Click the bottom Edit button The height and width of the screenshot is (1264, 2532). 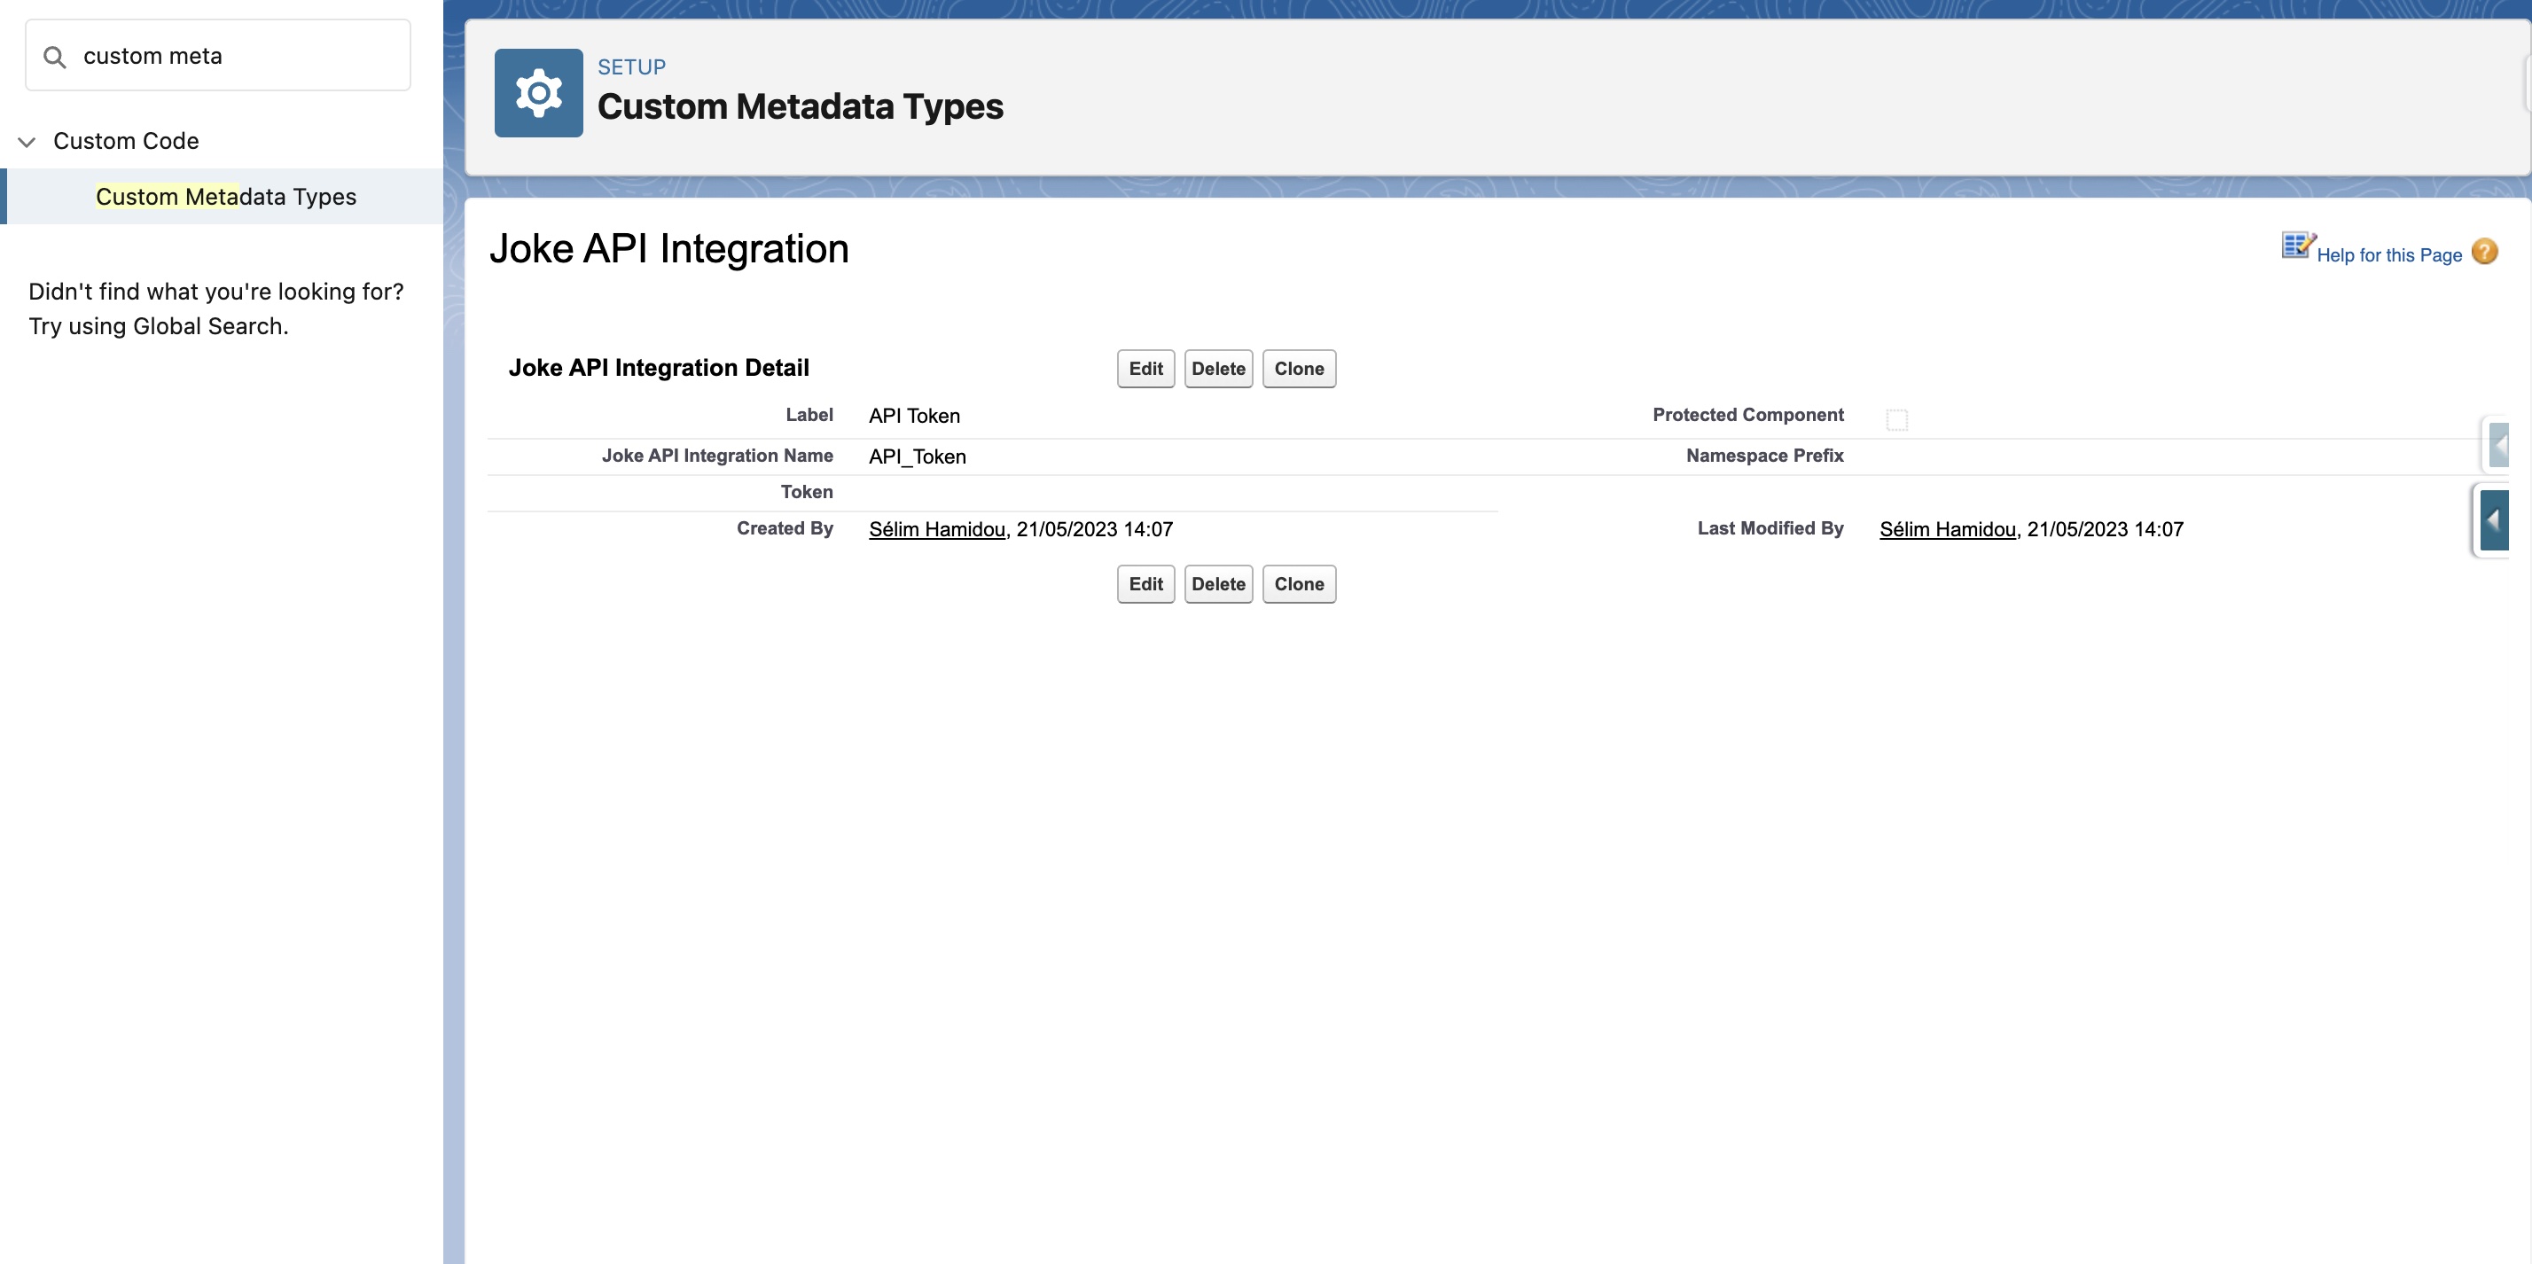pyautogui.click(x=1145, y=584)
